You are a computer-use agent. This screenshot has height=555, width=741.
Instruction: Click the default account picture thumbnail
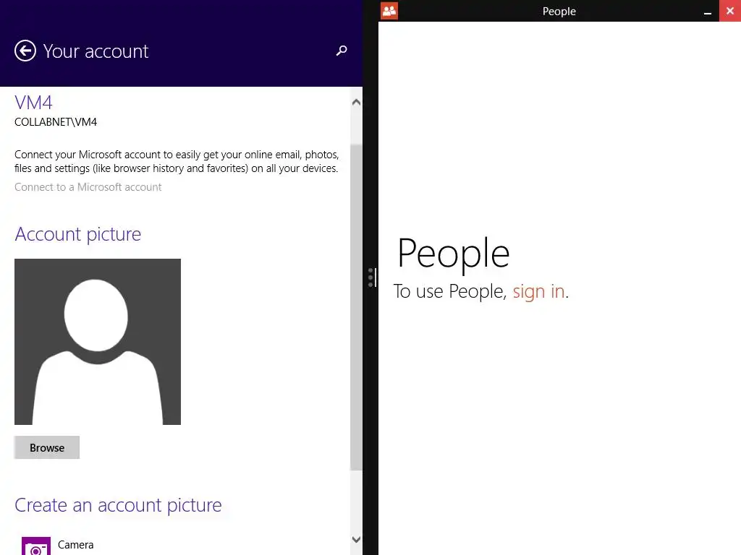coord(98,342)
